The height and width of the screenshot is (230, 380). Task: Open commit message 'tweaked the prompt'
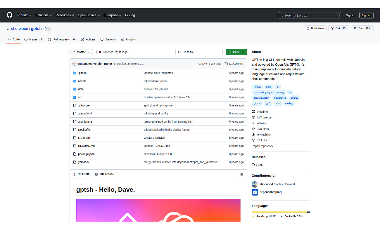(156, 89)
